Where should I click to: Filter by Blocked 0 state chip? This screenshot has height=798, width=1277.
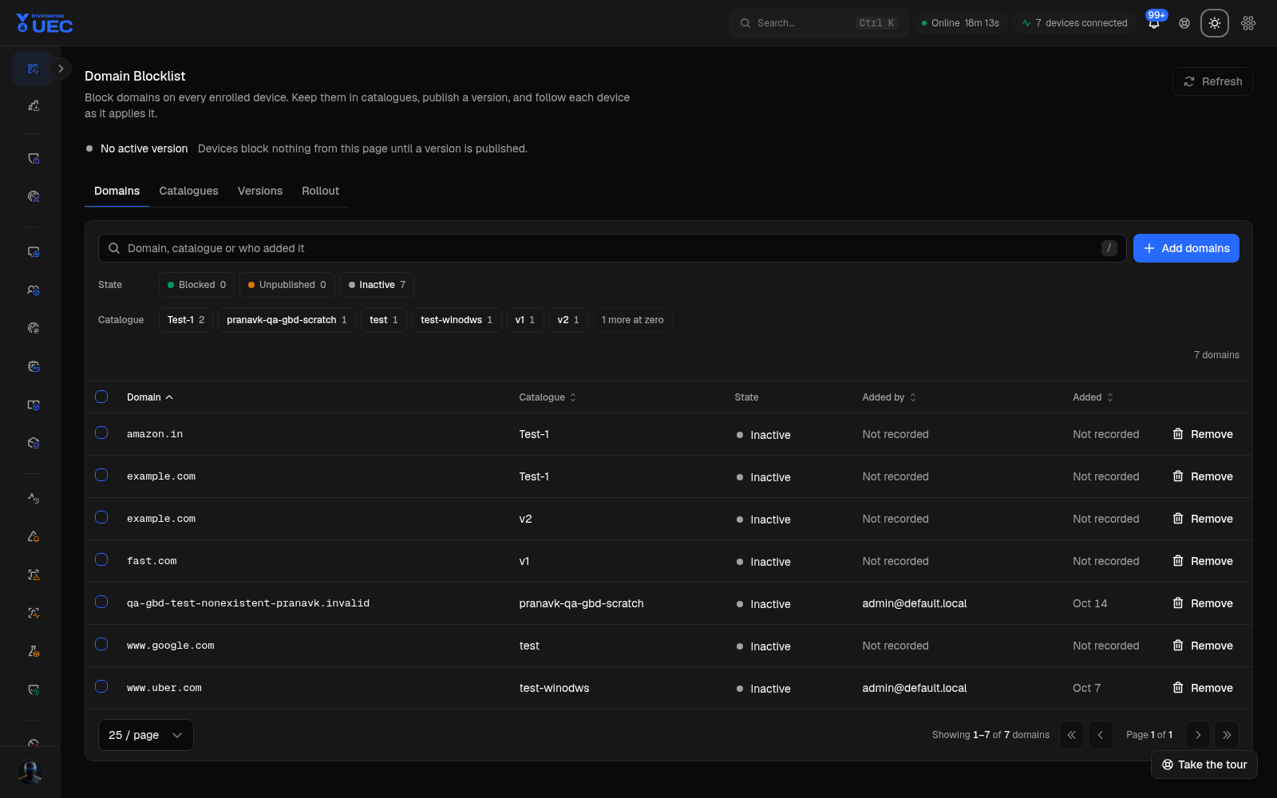tap(196, 285)
